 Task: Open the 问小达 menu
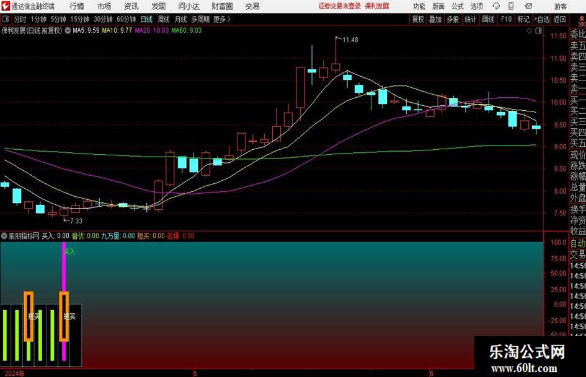(189, 6)
